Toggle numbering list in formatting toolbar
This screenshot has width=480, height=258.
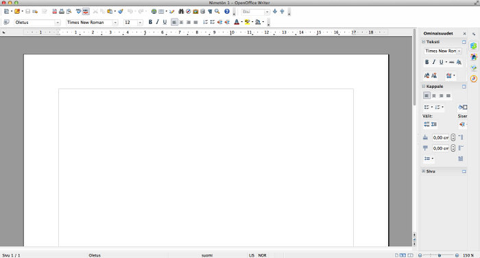[205, 22]
